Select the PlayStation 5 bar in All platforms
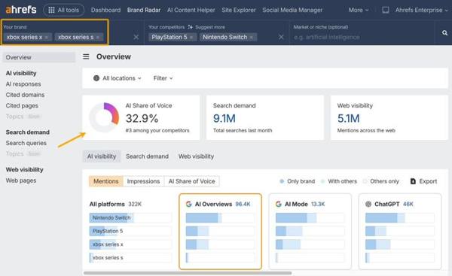 pyautogui.click(x=130, y=231)
